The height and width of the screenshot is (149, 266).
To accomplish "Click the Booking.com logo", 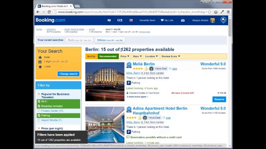I will pyautogui.click(x=50, y=20).
